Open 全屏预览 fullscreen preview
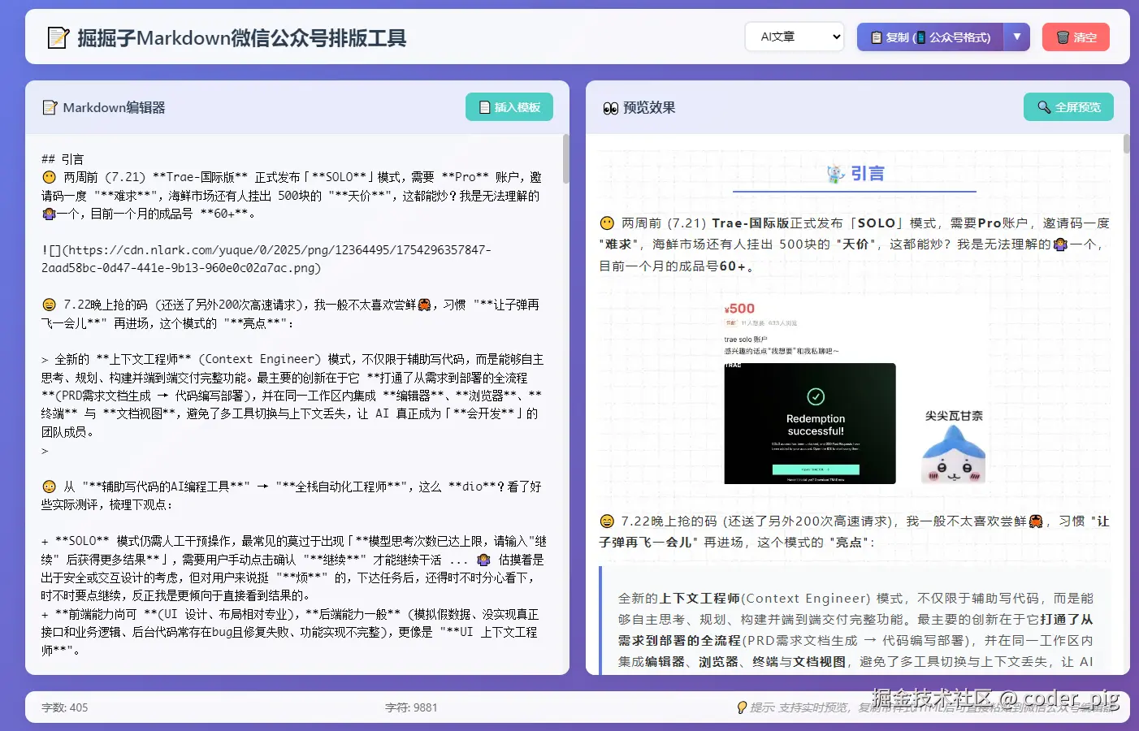Viewport: 1139px width, 731px height. click(1068, 107)
